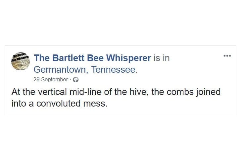Click the words "combs joined" in the post
241x161 pixels.
click(194, 92)
